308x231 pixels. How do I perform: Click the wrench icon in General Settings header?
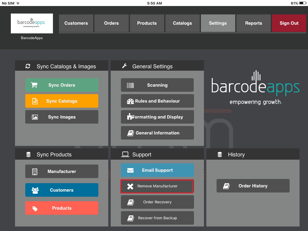tap(124, 66)
